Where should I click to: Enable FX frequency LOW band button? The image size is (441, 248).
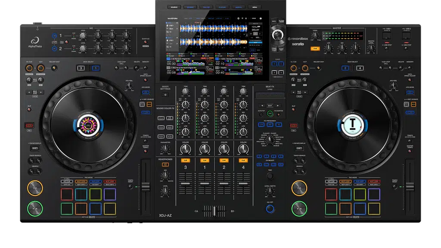(x=261, y=124)
